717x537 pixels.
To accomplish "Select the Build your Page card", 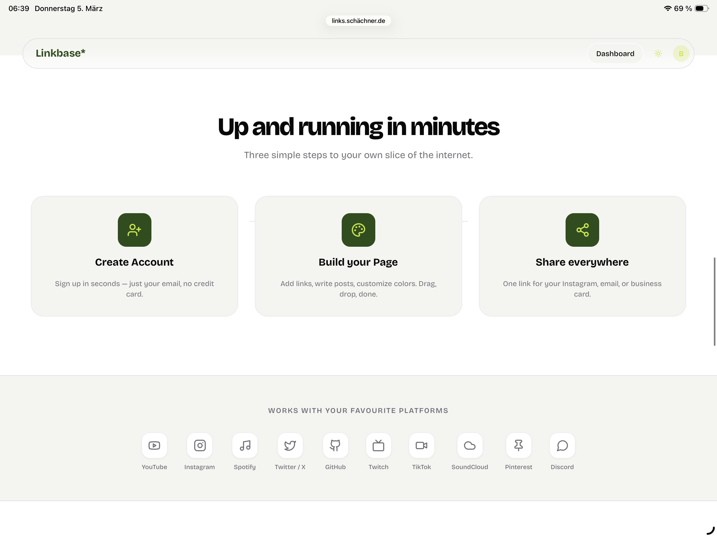I will (x=358, y=256).
